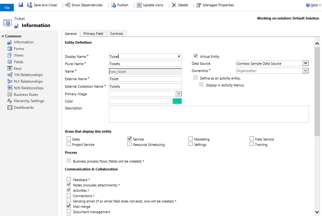Select Business Rules in left navigation
This screenshot has width=322, height=216.
26,95
